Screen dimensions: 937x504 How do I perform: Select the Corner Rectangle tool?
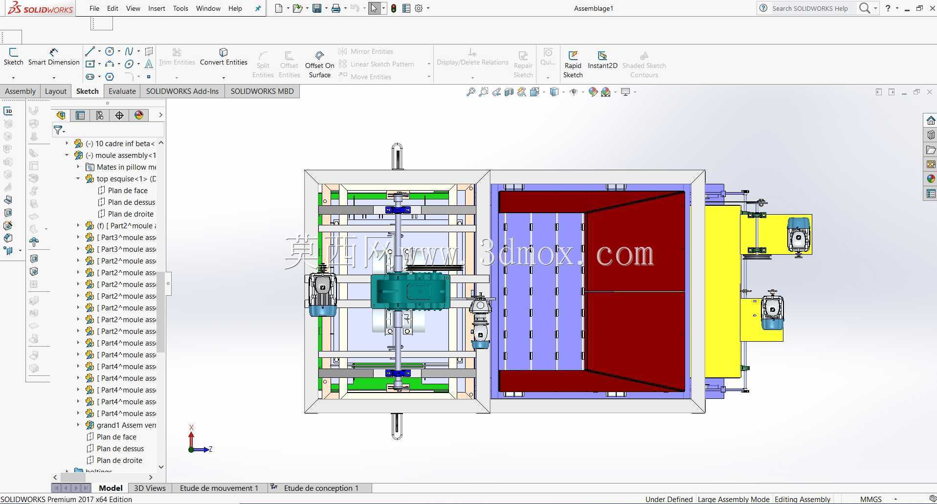click(90, 64)
